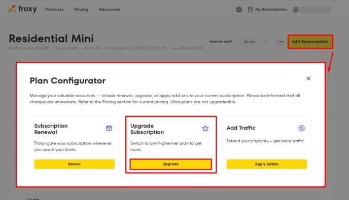
Task: Click the question mark help icon
Action: click(x=266, y=42)
